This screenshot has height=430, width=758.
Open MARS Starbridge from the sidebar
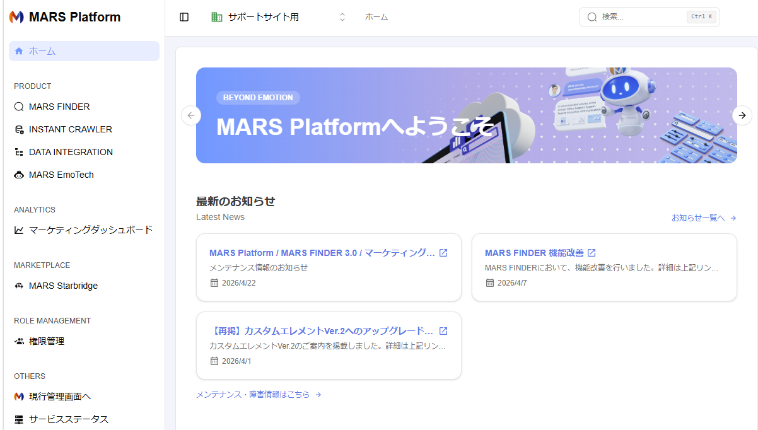(84, 286)
